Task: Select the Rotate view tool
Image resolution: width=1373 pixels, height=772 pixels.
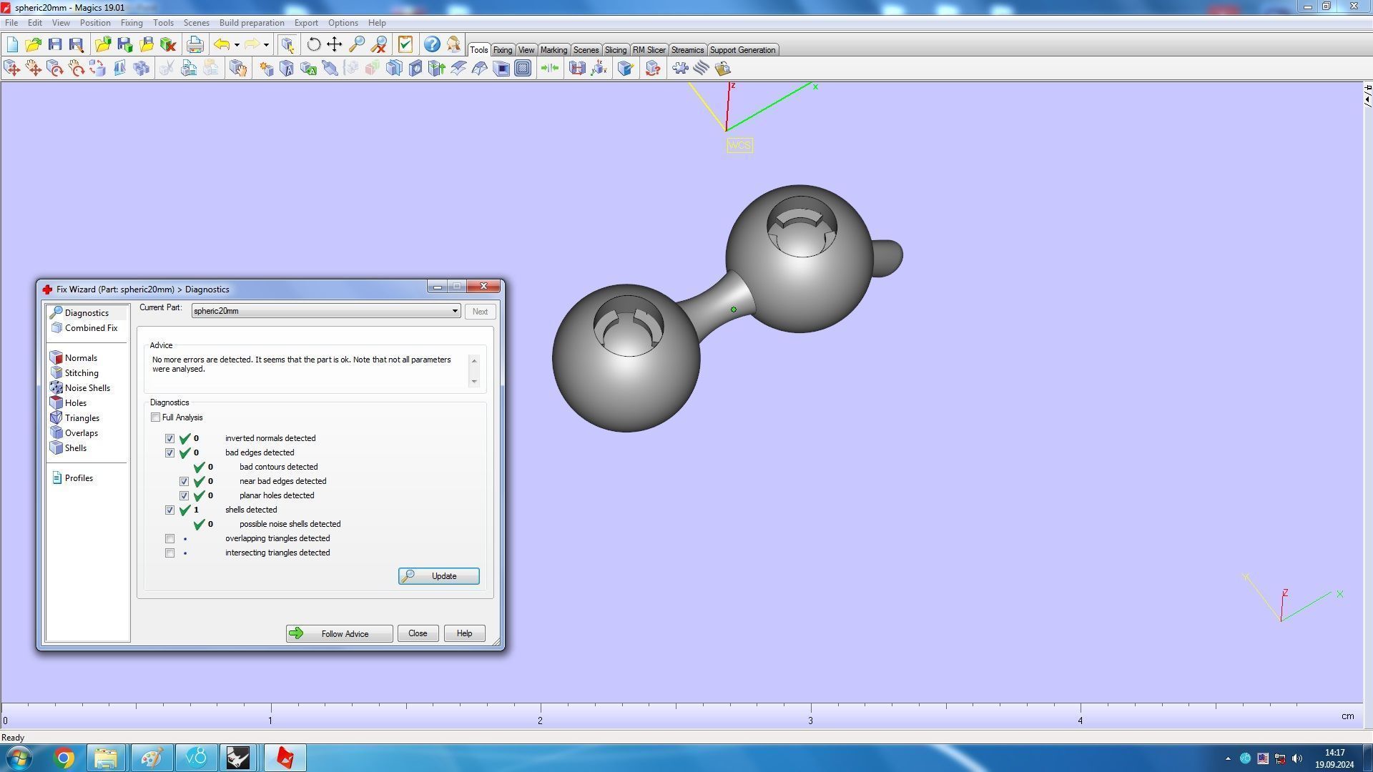Action: 313,45
